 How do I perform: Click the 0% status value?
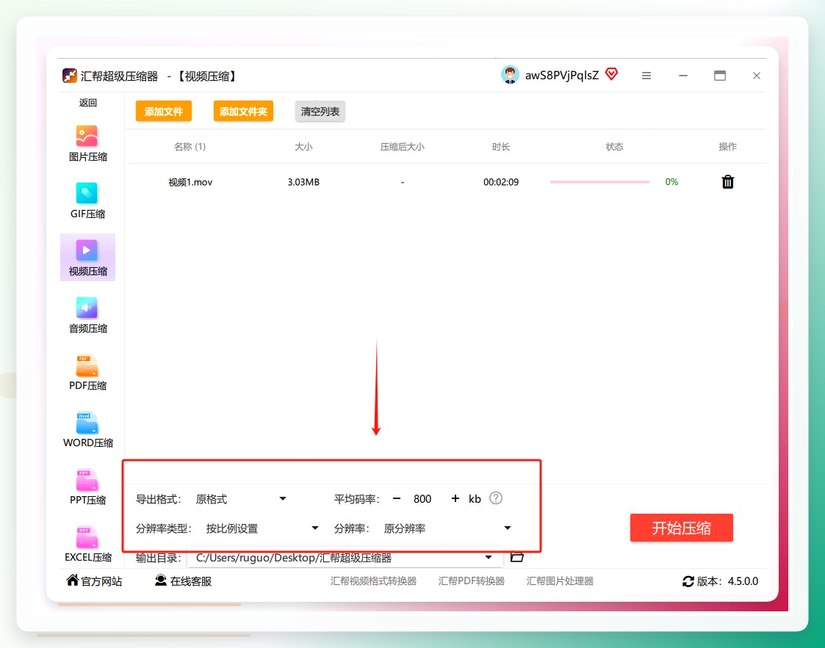point(671,182)
